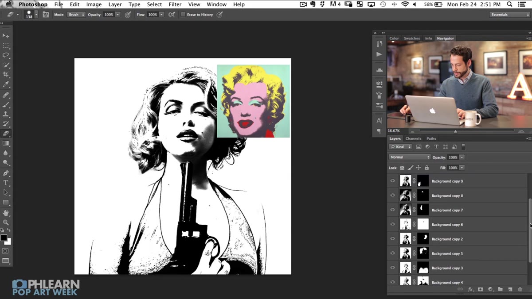The height and width of the screenshot is (299, 532).
Task: Open the Layer menu
Action: (x=115, y=4)
